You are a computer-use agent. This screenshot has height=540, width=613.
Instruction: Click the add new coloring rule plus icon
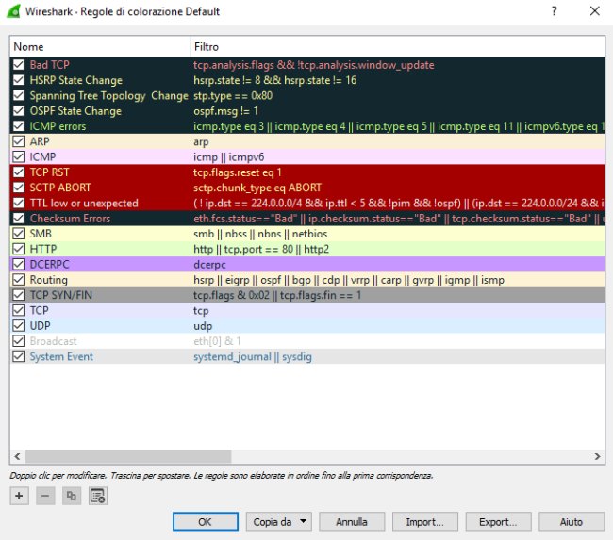pyautogui.click(x=20, y=496)
